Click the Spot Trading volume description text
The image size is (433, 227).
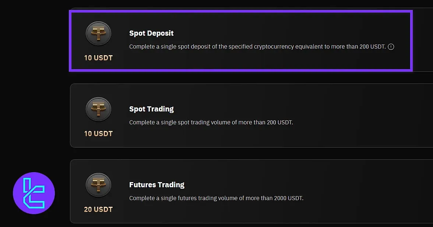(211, 123)
